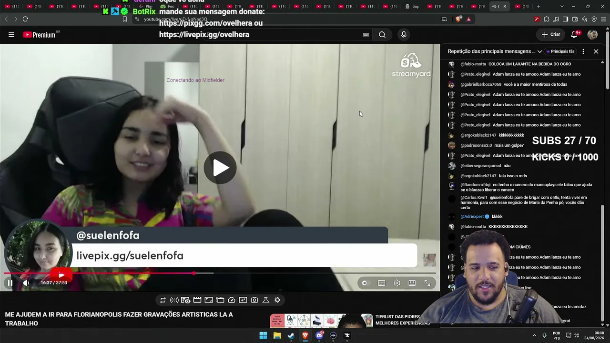Image resolution: width=610 pixels, height=343 pixels.
Task: Open the Brave main hamburger menu
Action: click(603, 19)
